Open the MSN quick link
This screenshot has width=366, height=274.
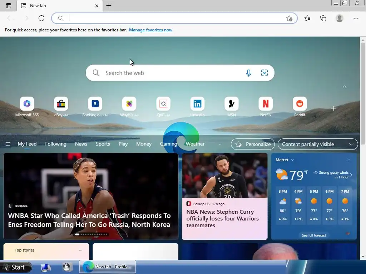click(x=232, y=107)
